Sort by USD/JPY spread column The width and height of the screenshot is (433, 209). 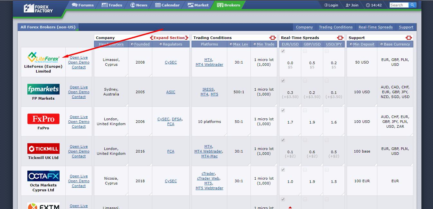click(x=334, y=44)
